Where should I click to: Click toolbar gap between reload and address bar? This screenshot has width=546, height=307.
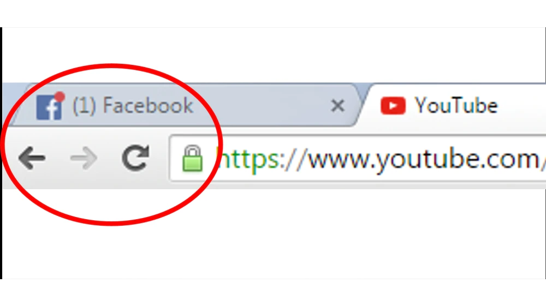(x=159, y=158)
